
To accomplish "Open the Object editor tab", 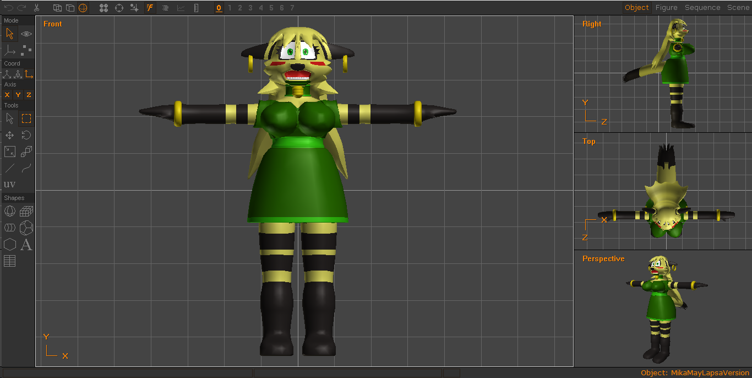I will 637,8.
